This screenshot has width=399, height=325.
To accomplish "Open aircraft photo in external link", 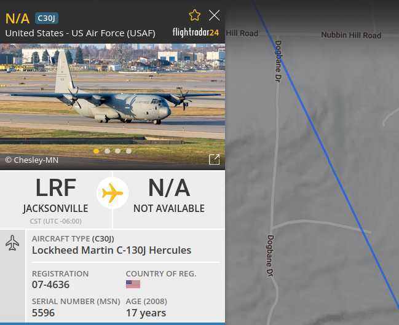I will pos(215,160).
